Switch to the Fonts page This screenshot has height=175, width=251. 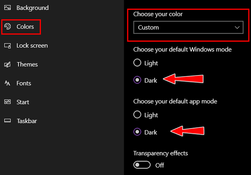(24, 83)
